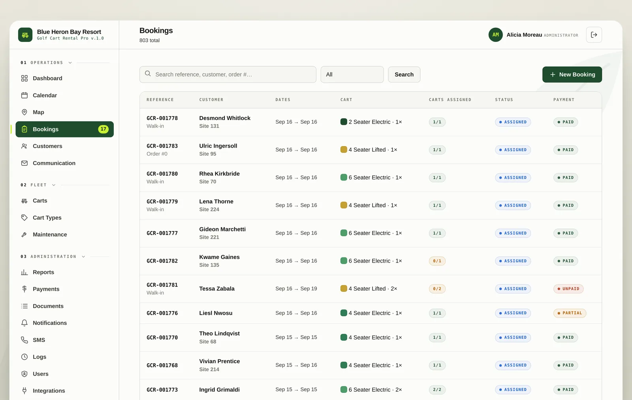
Task: Open Dashboard grid icon in sidebar
Action: tap(24, 78)
